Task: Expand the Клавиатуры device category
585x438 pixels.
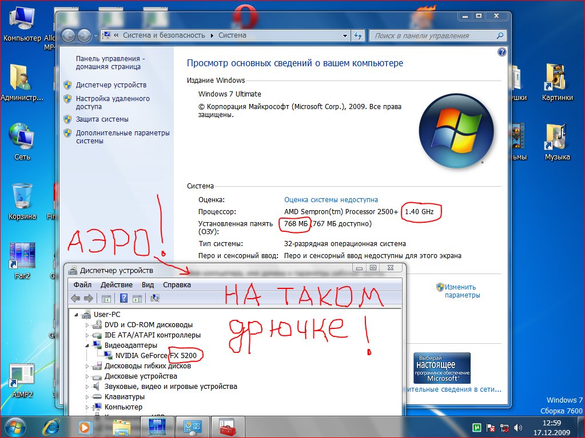Action: click(x=88, y=397)
